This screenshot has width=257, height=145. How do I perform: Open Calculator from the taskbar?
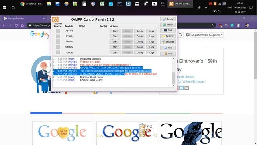point(84,4)
